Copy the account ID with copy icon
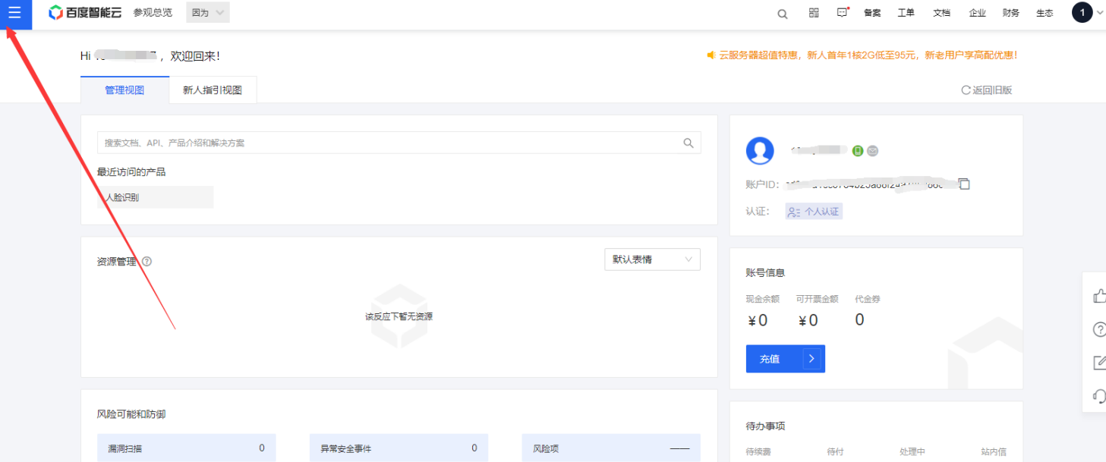The image size is (1106, 462). 964,184
